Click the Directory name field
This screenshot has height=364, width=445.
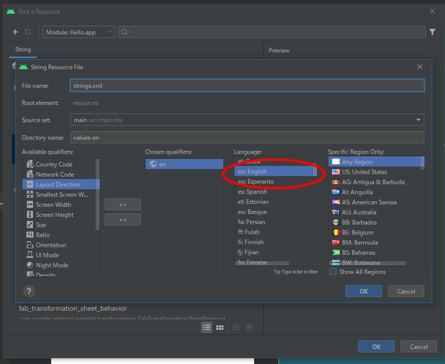click(247, 137)
